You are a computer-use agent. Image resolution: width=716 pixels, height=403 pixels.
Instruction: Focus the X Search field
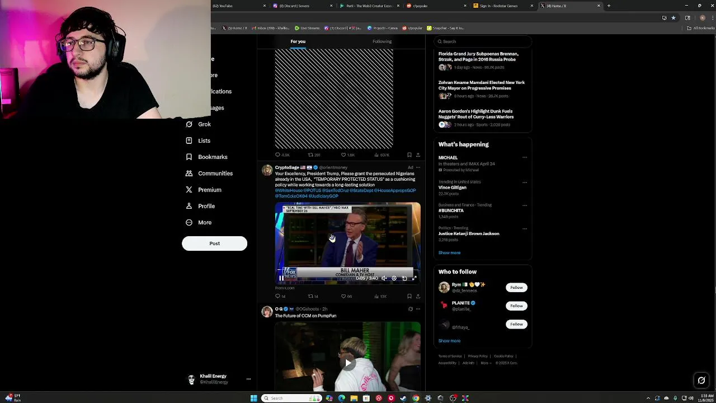pyautogui.click(x=482, y=41)
